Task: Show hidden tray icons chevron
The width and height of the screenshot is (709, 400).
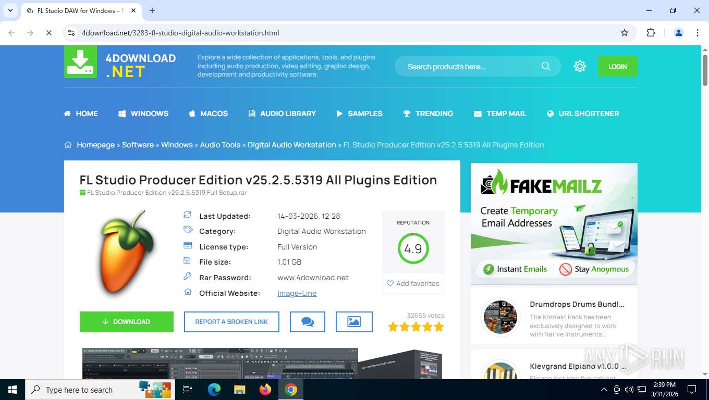Action: 604,390
